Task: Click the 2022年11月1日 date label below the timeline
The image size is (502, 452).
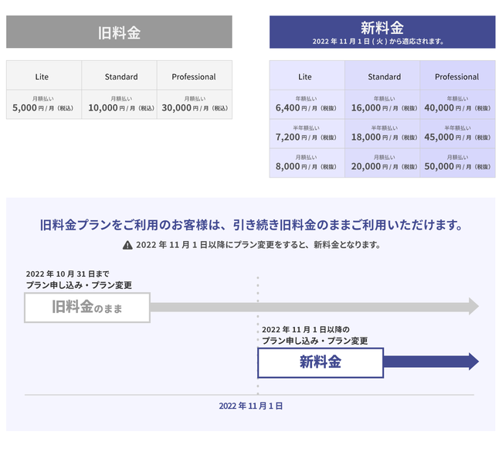Action: coord(250,406)
